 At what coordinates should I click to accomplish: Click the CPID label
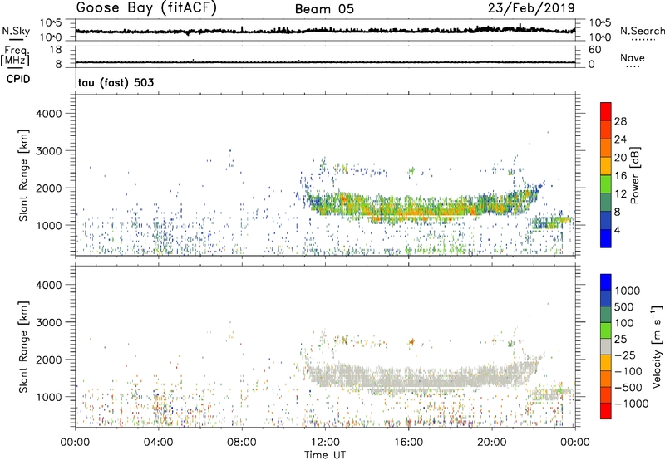click(x=18, y=79)
